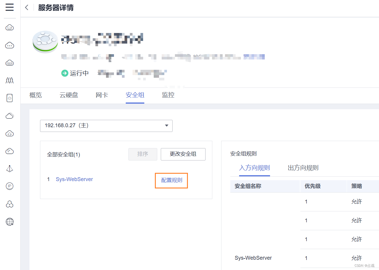379x270 pixels.
Task: Click the rounded-square device with cloud sidebar icon
Action: click(10, 98)
